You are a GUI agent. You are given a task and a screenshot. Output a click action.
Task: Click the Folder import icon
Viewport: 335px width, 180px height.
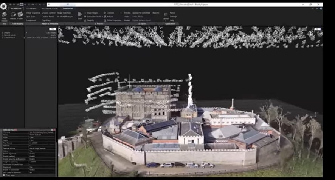click(20, 15)
